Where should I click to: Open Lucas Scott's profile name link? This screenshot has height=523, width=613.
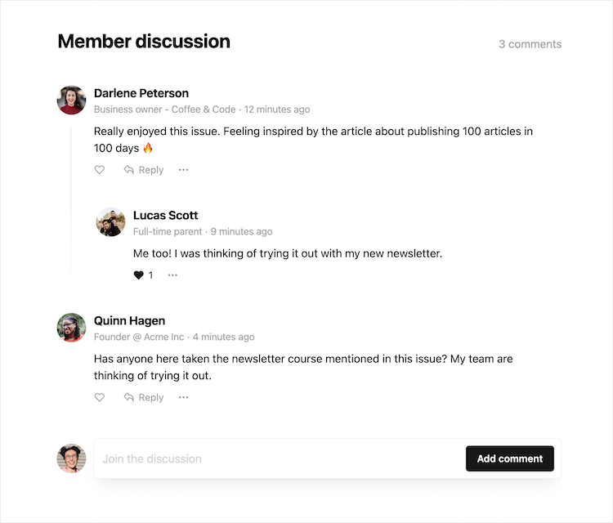point(166,216)
